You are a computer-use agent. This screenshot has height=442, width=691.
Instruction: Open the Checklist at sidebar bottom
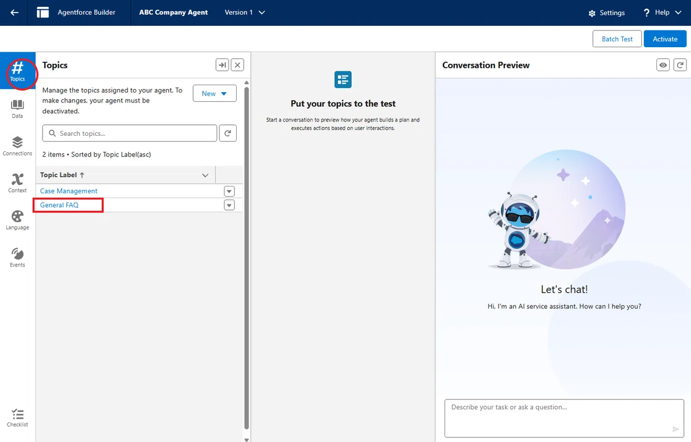click(17, 418)
